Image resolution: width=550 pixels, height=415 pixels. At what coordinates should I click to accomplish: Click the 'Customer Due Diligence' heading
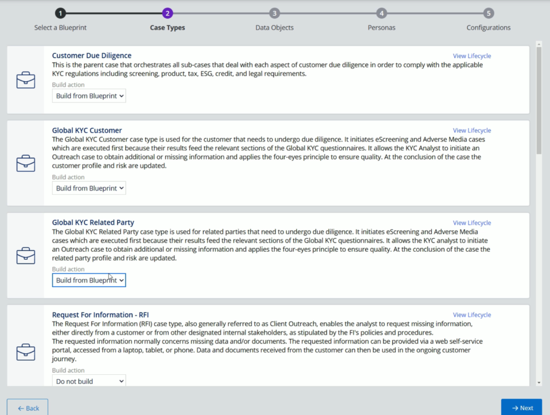[91, 56]
